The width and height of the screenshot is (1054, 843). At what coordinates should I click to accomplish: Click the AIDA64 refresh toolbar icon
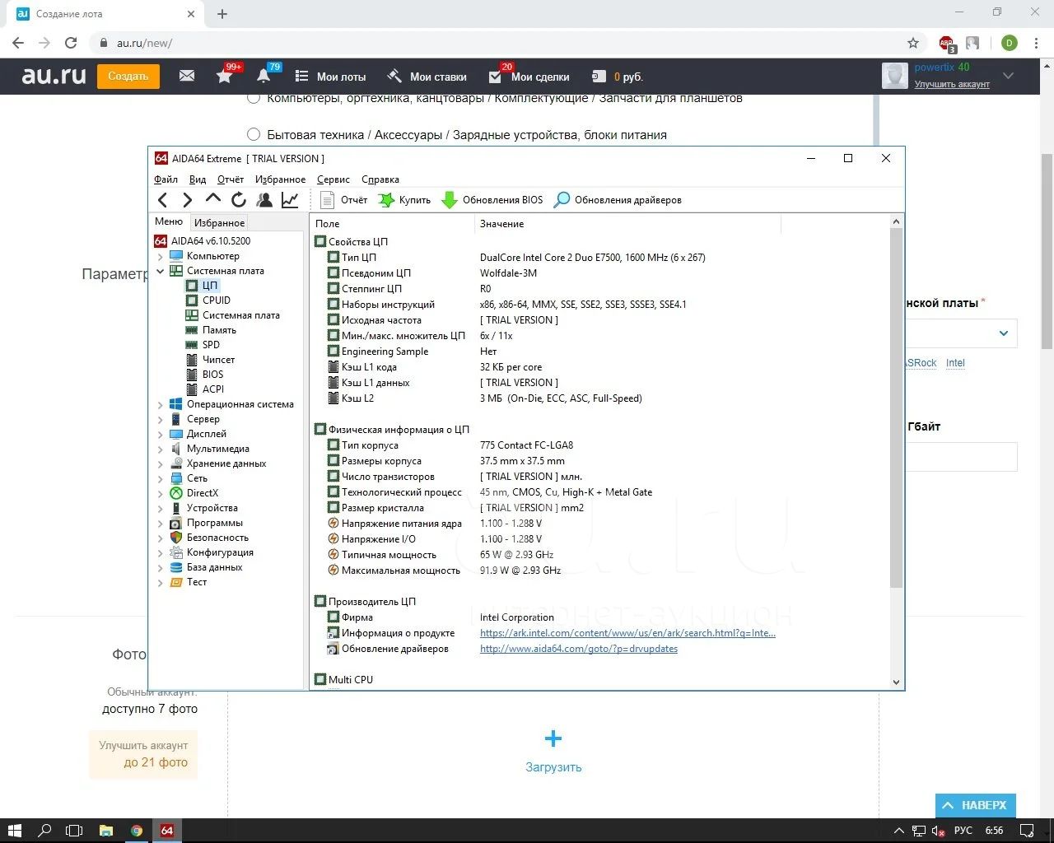(239, 199)
